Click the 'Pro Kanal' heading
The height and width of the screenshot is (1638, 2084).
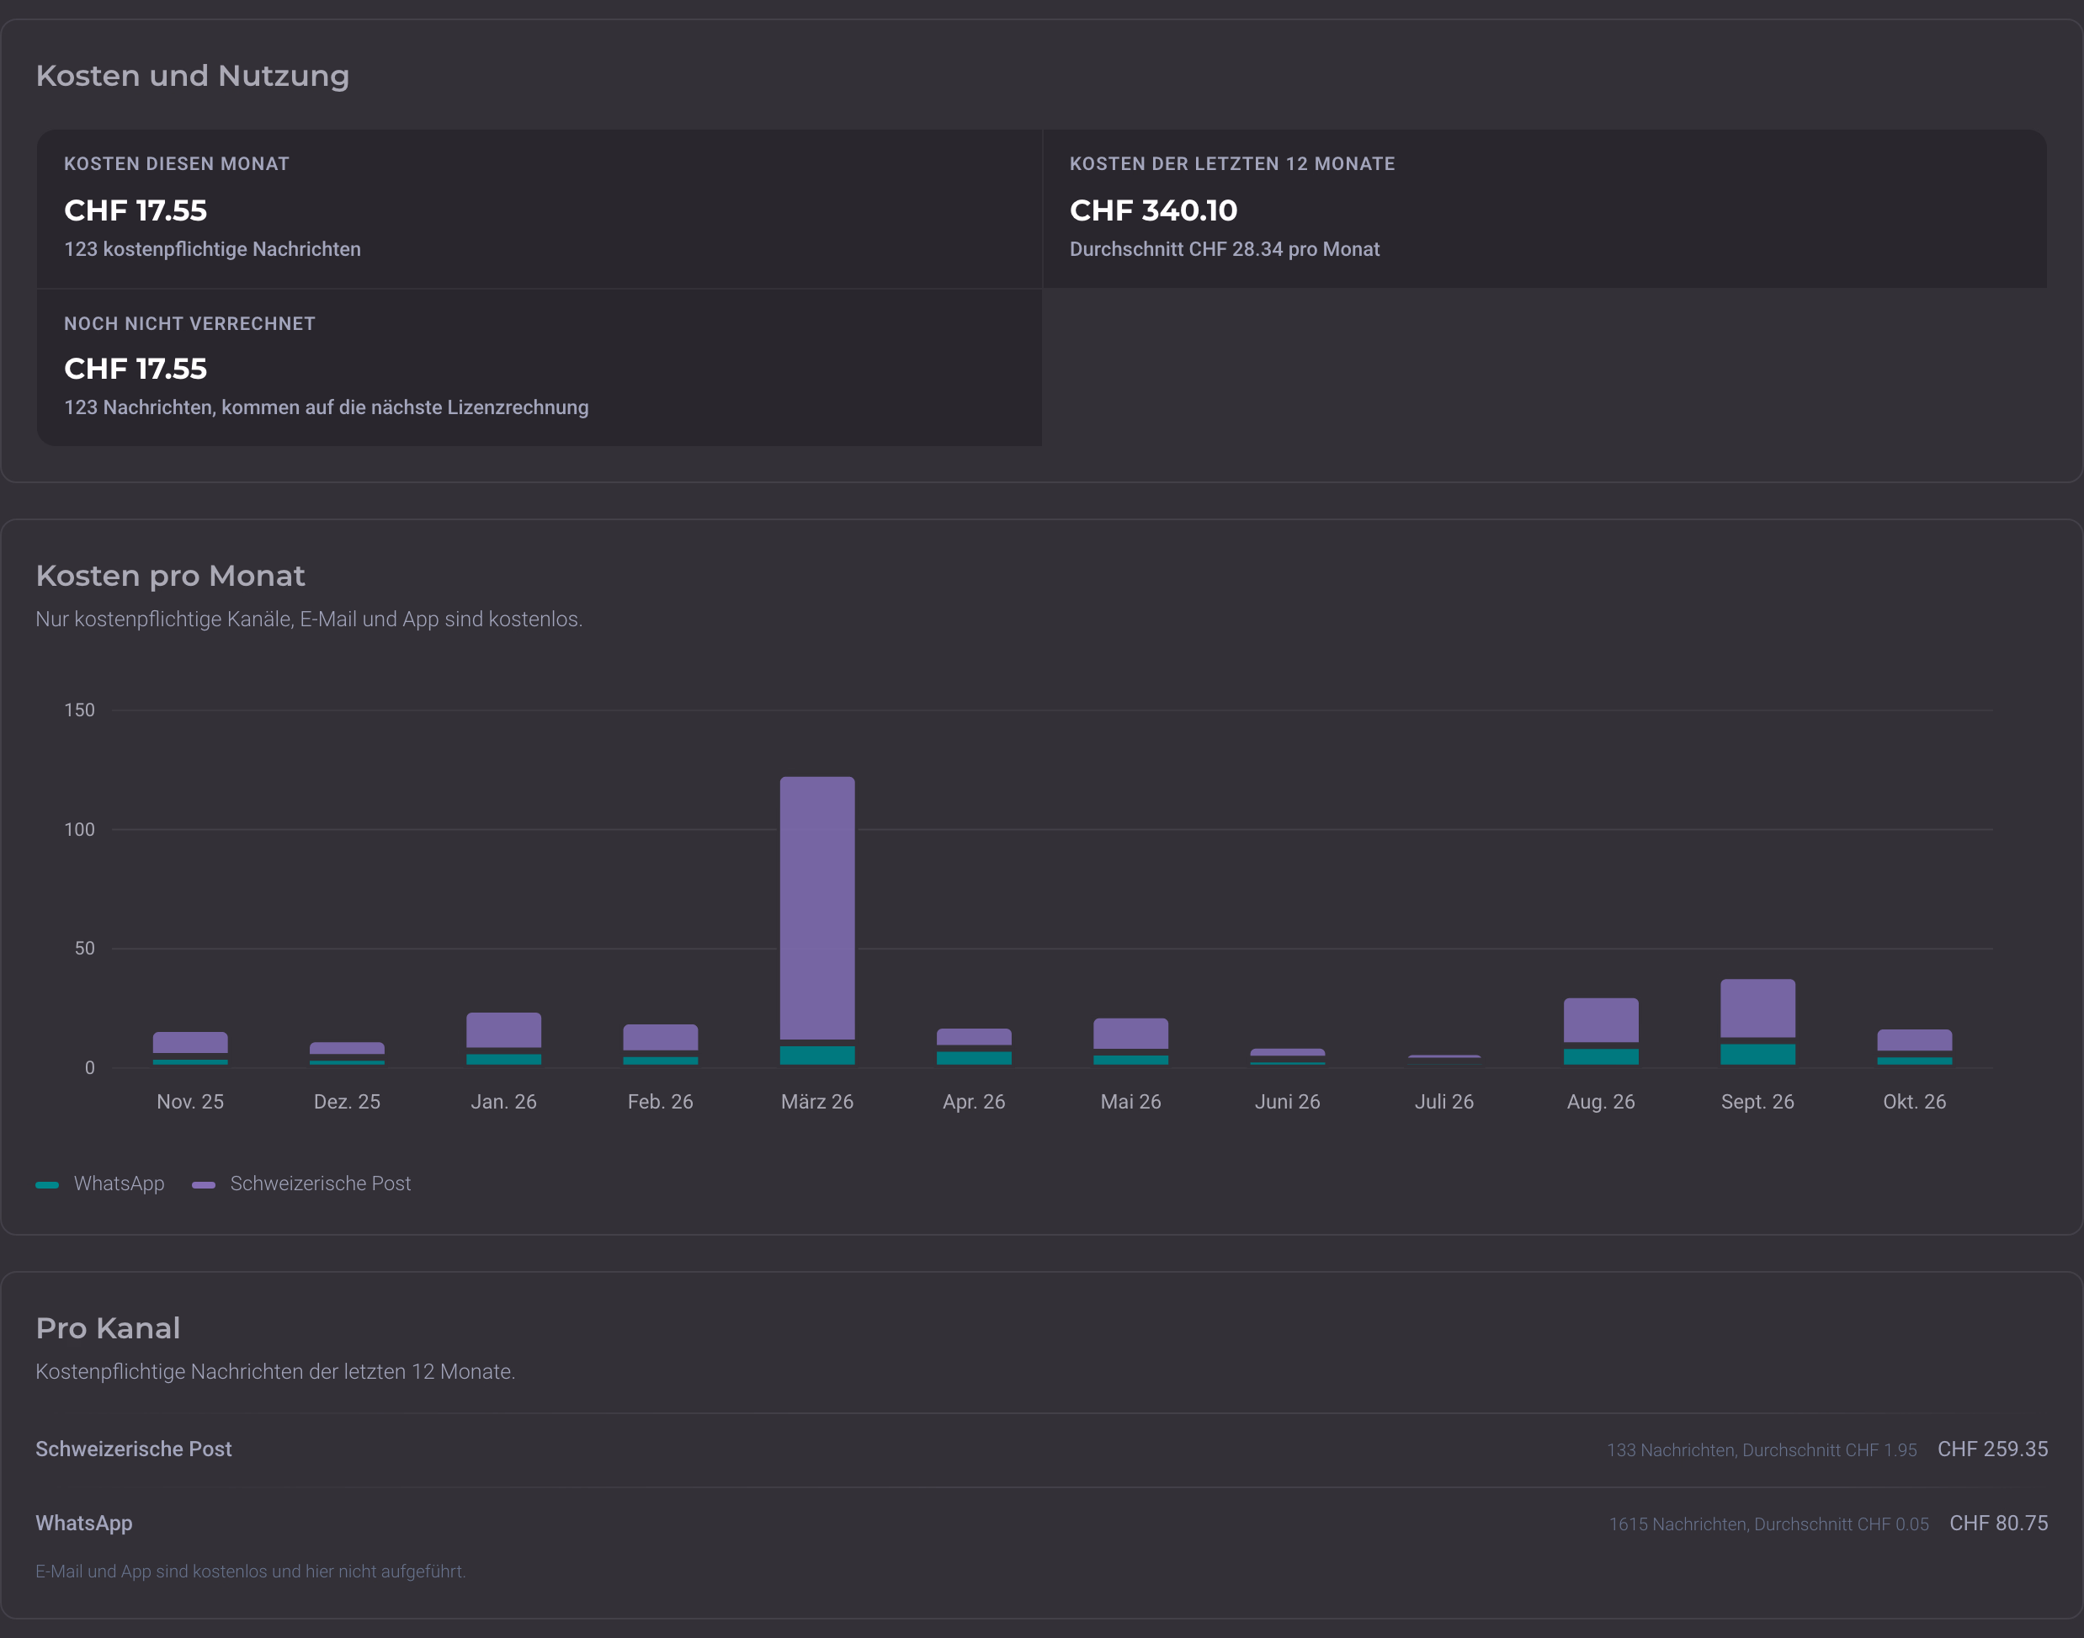[108, 1328]
